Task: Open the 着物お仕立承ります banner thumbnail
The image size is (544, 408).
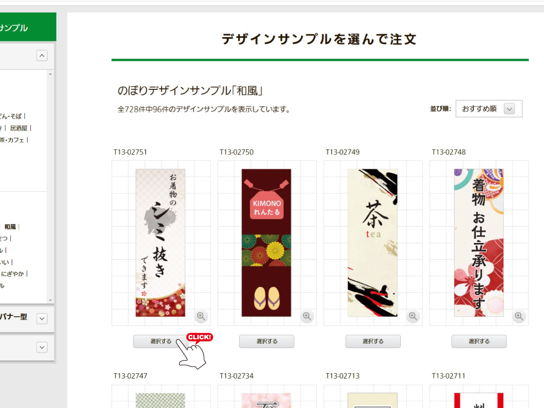Action: [x=479, y=243]
